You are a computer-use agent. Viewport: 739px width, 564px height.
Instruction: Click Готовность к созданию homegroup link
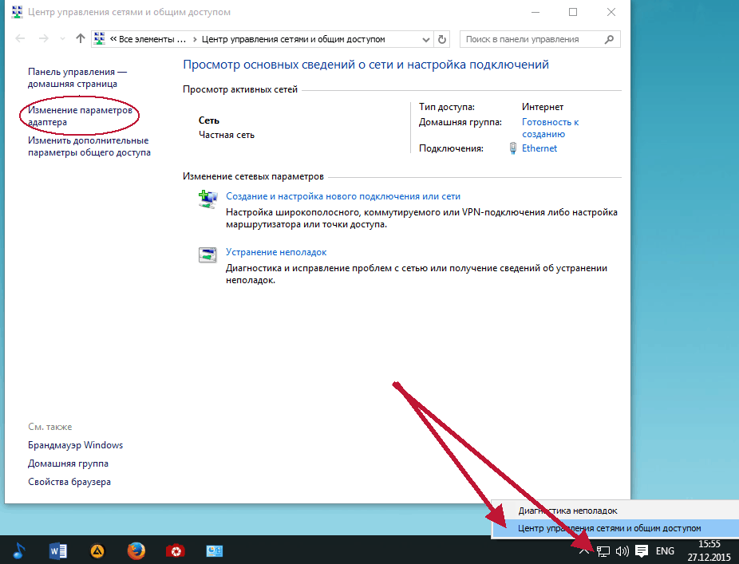point(550,128)
